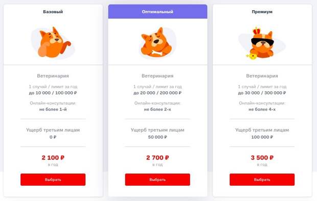This screenshot has height=201, width=317.
Task: Click Ветеринария heading in Базовый card
Action: [53, 76]
